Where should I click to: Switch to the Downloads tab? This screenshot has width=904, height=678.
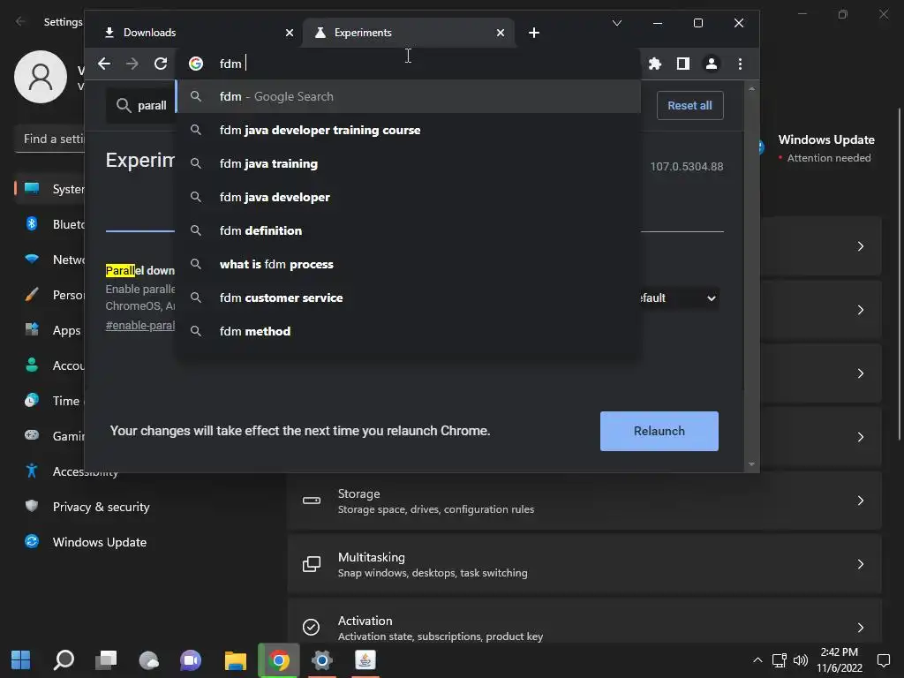coord(196,33)
